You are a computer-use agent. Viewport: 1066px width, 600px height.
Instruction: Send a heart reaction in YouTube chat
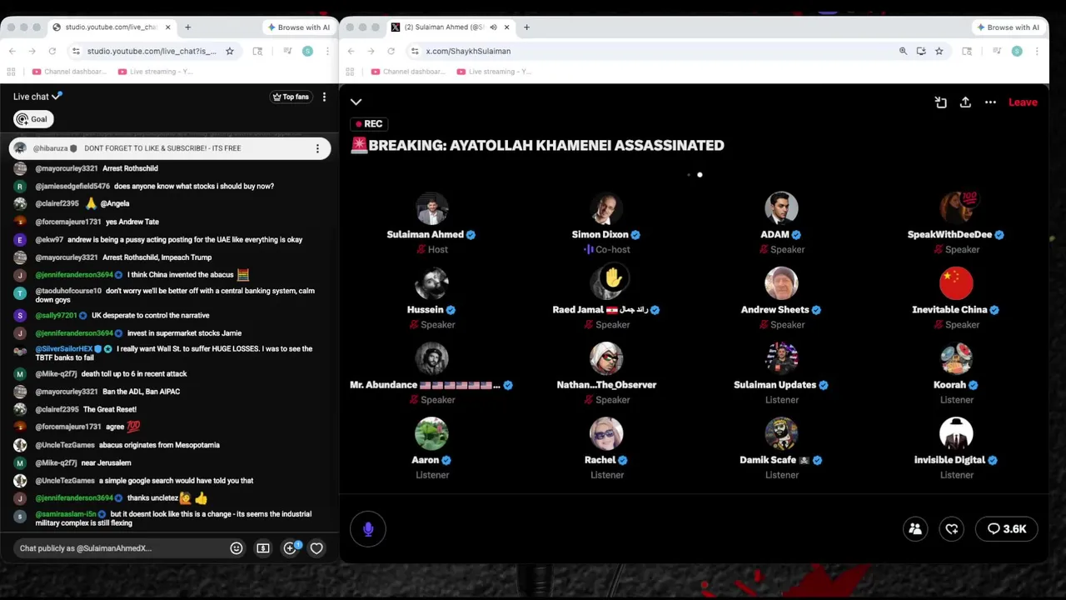[316, 548]
